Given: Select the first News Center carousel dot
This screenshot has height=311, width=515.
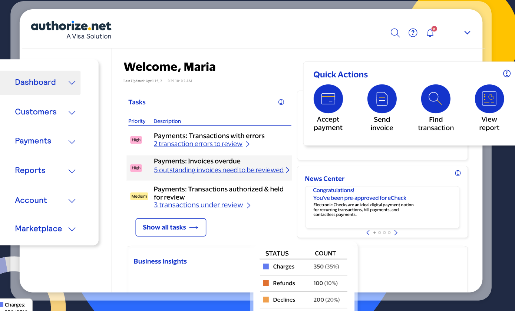Looking at the screenshot, I should click(374, 233).
